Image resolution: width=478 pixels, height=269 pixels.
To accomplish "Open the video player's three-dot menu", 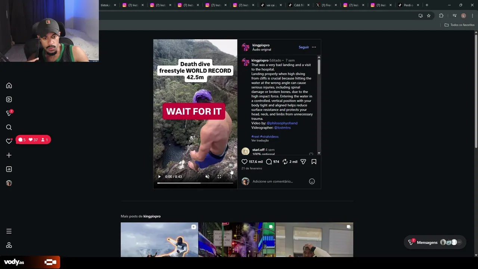I will click(x=231, y=177).
